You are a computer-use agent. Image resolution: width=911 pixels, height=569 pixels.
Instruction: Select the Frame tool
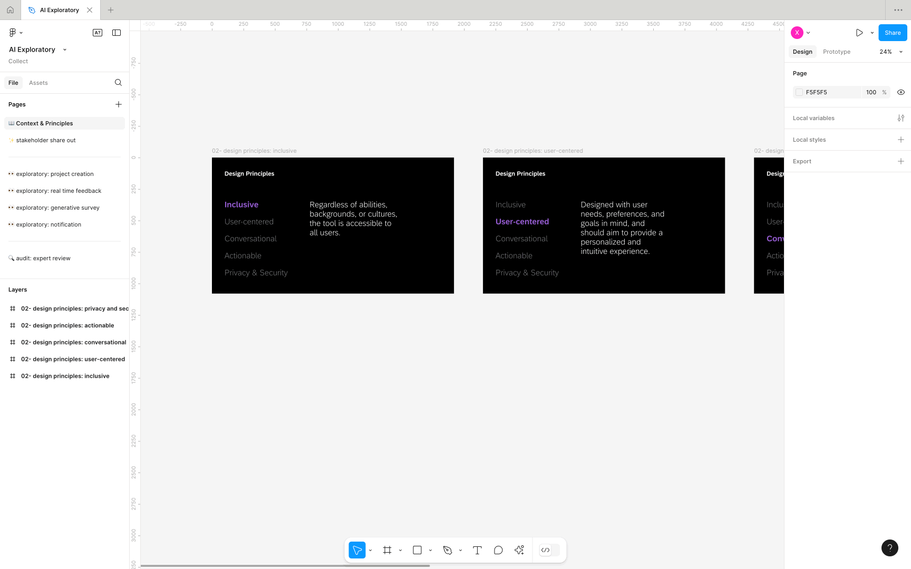tap(387, 550)
